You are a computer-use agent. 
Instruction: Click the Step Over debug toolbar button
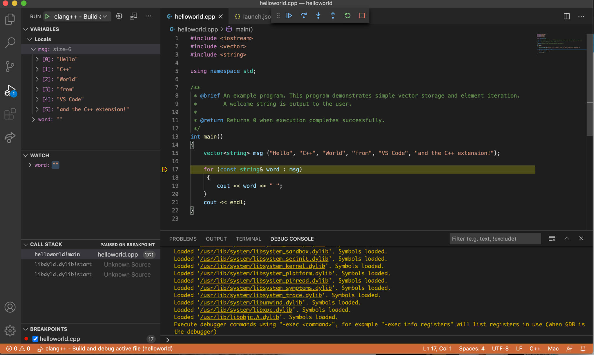304,16
